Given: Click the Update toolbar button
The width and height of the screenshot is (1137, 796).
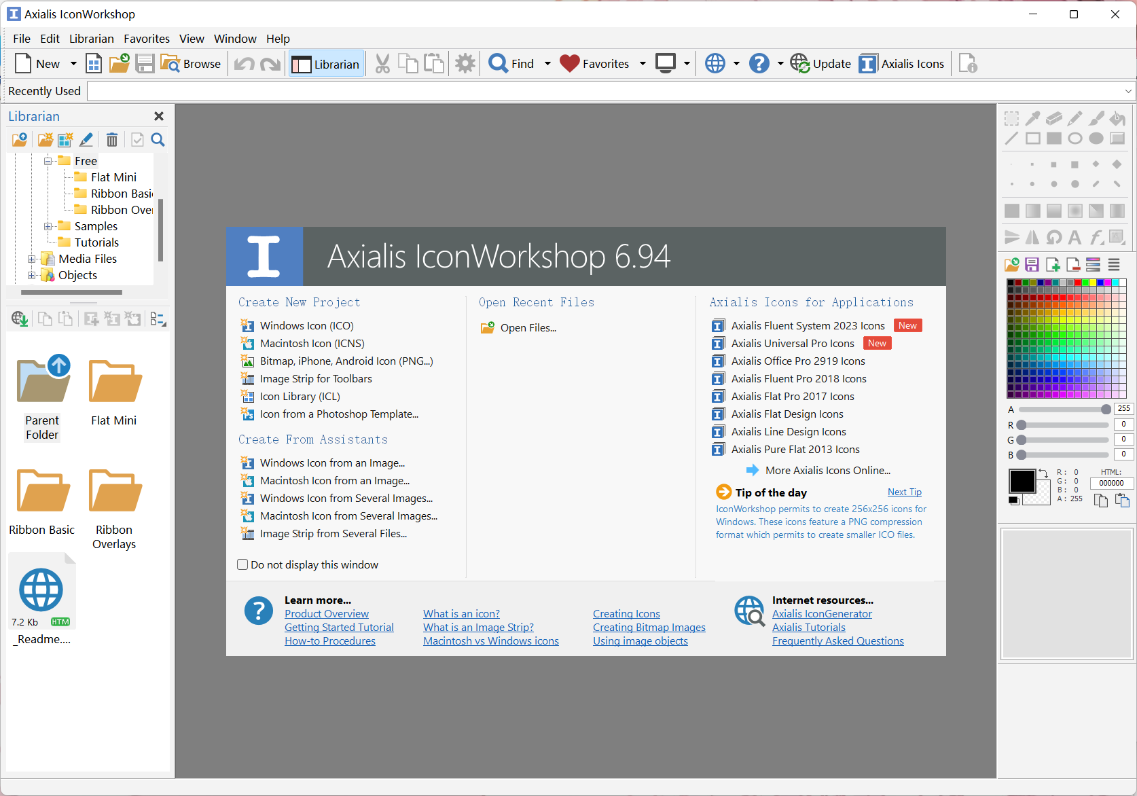Looking at the screenshot, I should (820, 64).
